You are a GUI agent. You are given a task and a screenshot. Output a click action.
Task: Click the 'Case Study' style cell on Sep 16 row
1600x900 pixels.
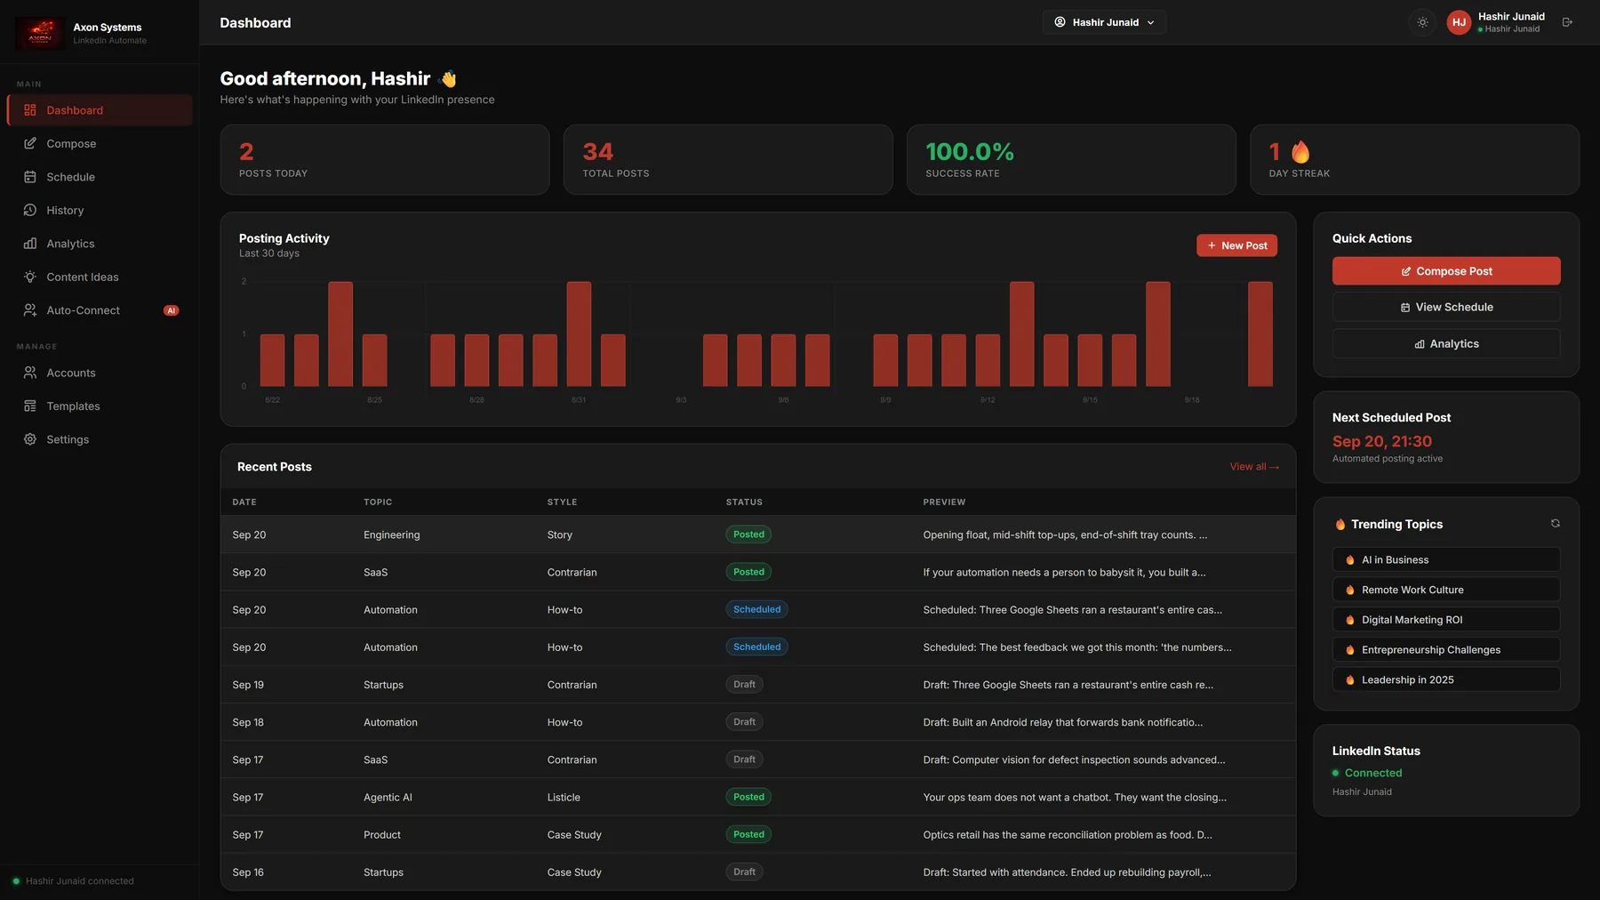[574, 872]
